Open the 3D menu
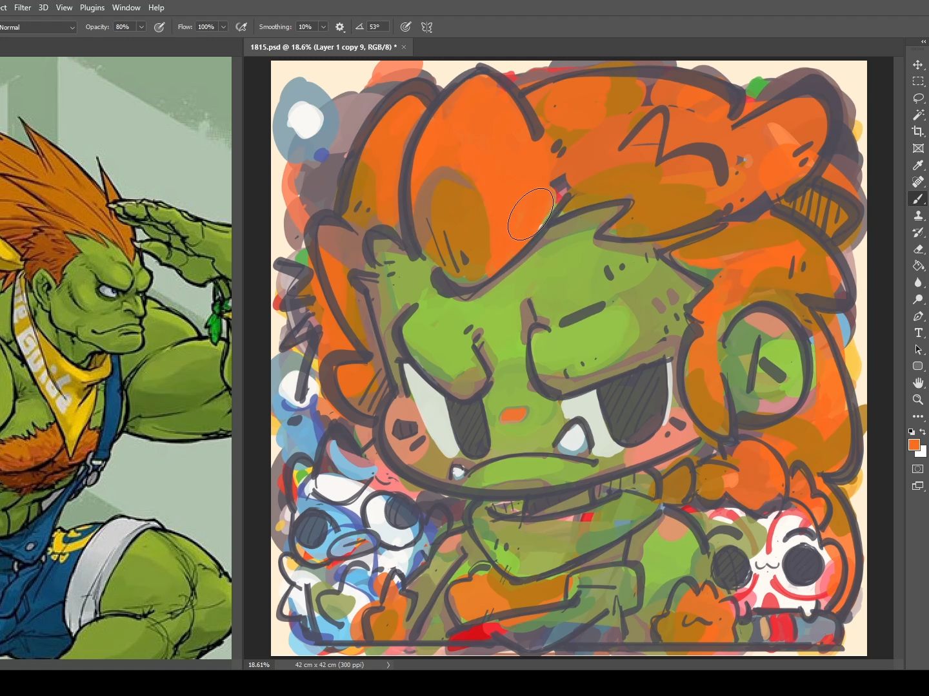Image resolution: width=929 pixels, height=696 pixels. 43,8
